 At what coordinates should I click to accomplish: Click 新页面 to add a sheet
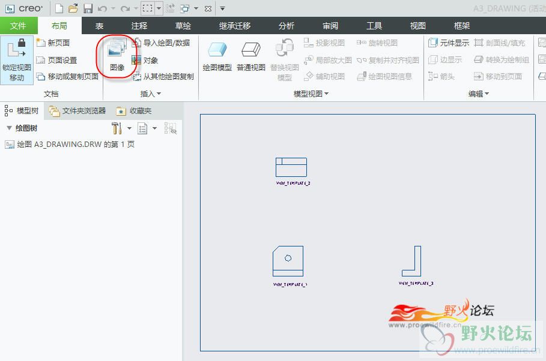click(x=53, y=43)
